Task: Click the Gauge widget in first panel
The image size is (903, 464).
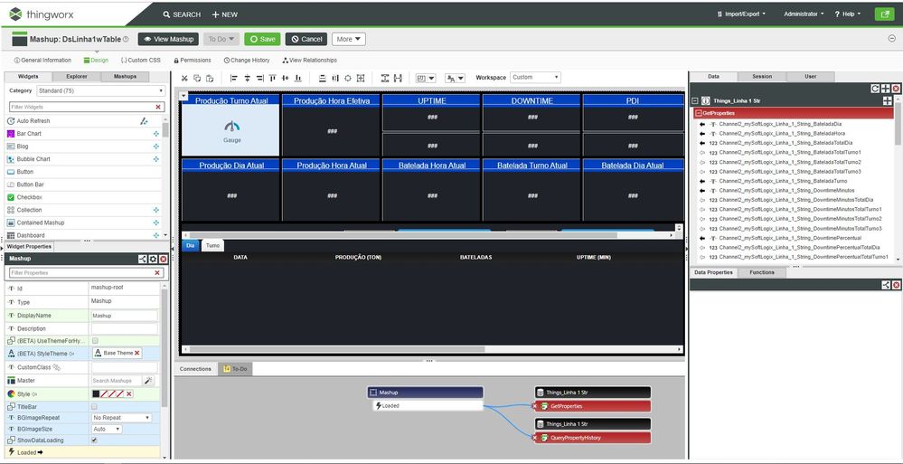Action: [x=232, y=130]
